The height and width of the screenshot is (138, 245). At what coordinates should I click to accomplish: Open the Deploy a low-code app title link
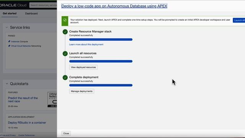coord(114,6)
